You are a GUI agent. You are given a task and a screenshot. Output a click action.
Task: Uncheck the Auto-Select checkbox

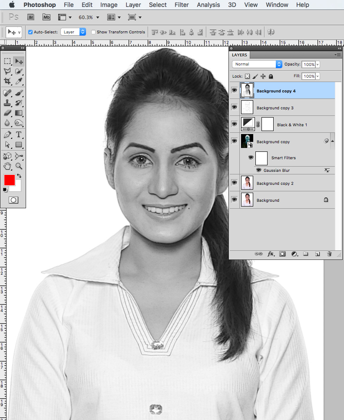[x=30, y=32]
